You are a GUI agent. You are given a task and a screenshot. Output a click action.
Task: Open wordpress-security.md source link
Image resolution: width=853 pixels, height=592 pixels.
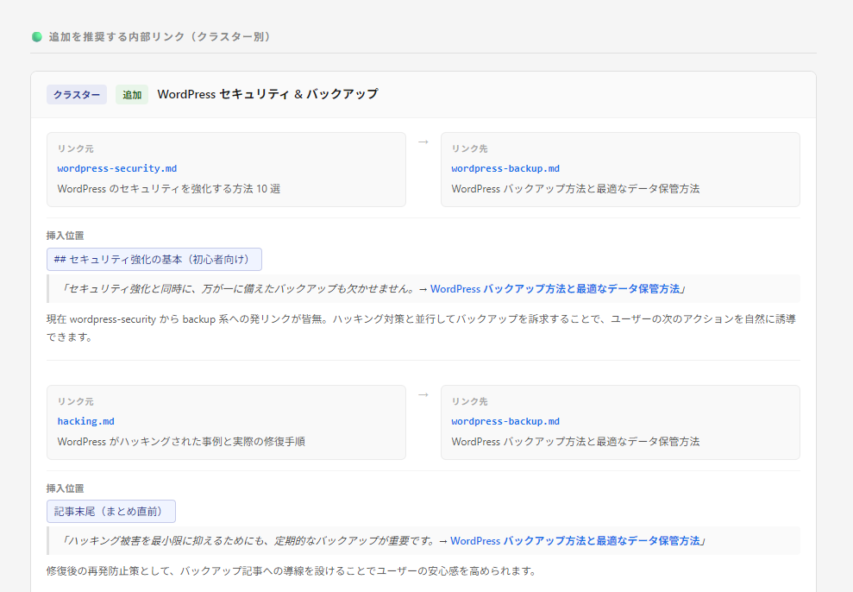click(117, 168)
